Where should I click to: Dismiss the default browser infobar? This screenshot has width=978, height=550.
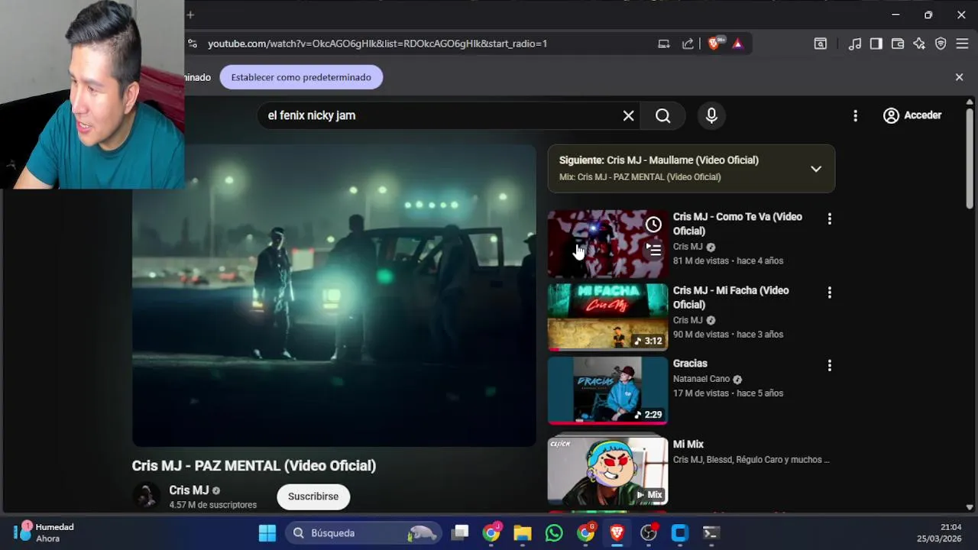click(x=960, y=77)
